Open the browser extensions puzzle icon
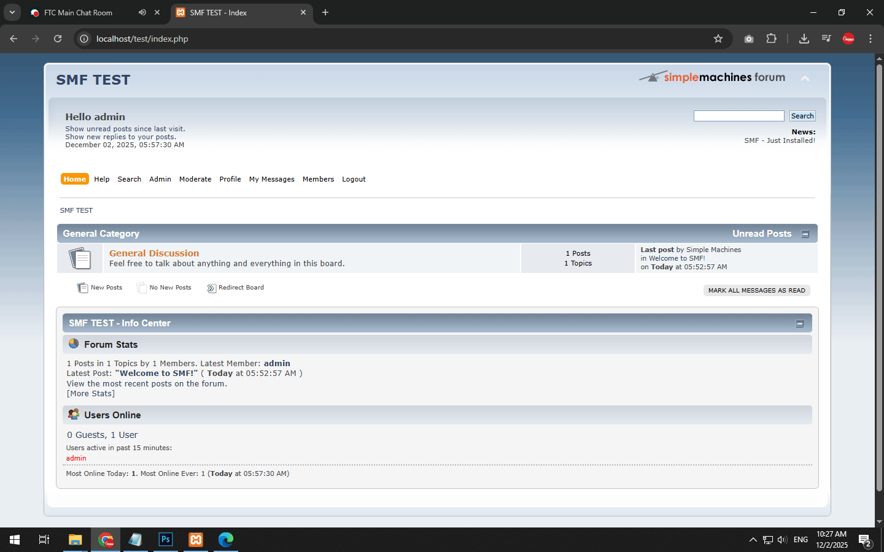 tap(771, 39)
